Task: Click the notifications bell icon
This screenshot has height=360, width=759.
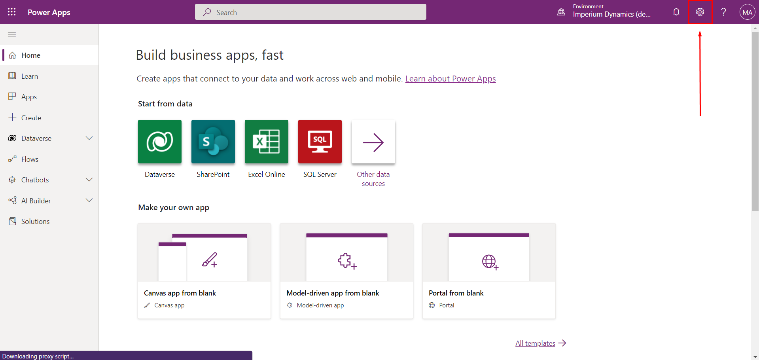Action: [x=676, y=12]
